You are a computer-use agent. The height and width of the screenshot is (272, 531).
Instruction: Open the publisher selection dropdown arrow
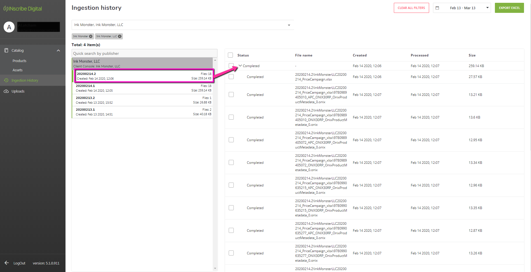289,25
